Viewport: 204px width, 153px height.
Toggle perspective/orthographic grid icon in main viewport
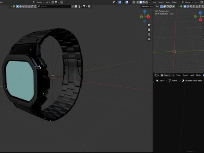(149, 39)
